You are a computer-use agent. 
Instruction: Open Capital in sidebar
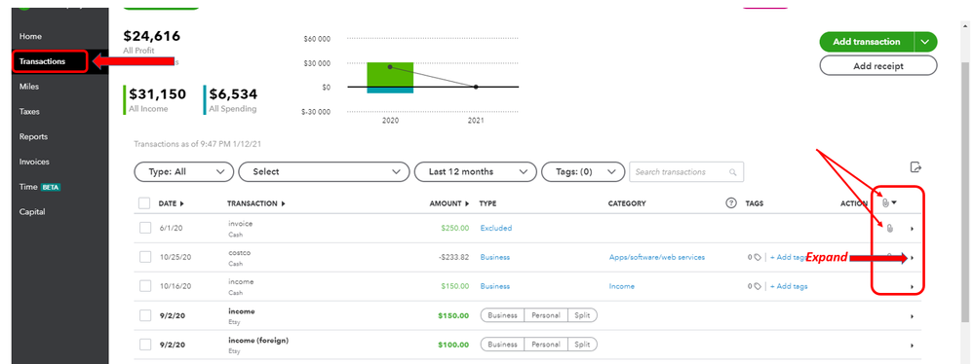32,211
